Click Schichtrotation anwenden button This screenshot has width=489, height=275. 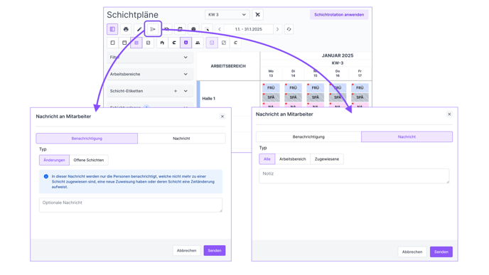(x=339, y=15)
